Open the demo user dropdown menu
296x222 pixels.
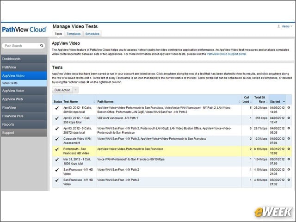(x=287, y=26)
